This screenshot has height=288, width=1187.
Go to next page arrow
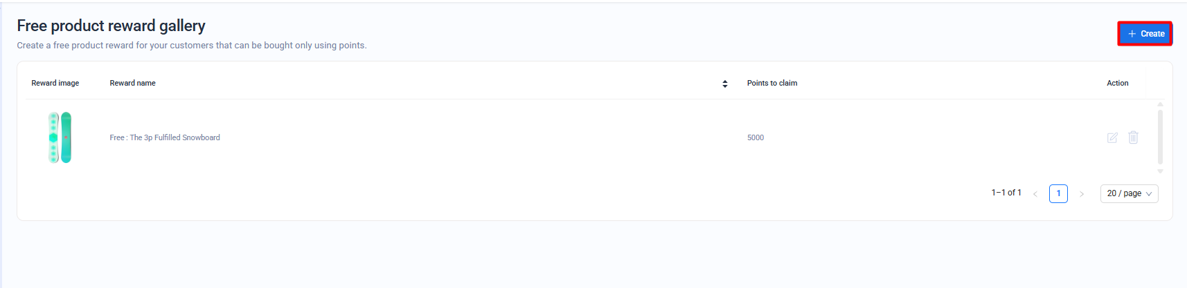pos(1081,194)
